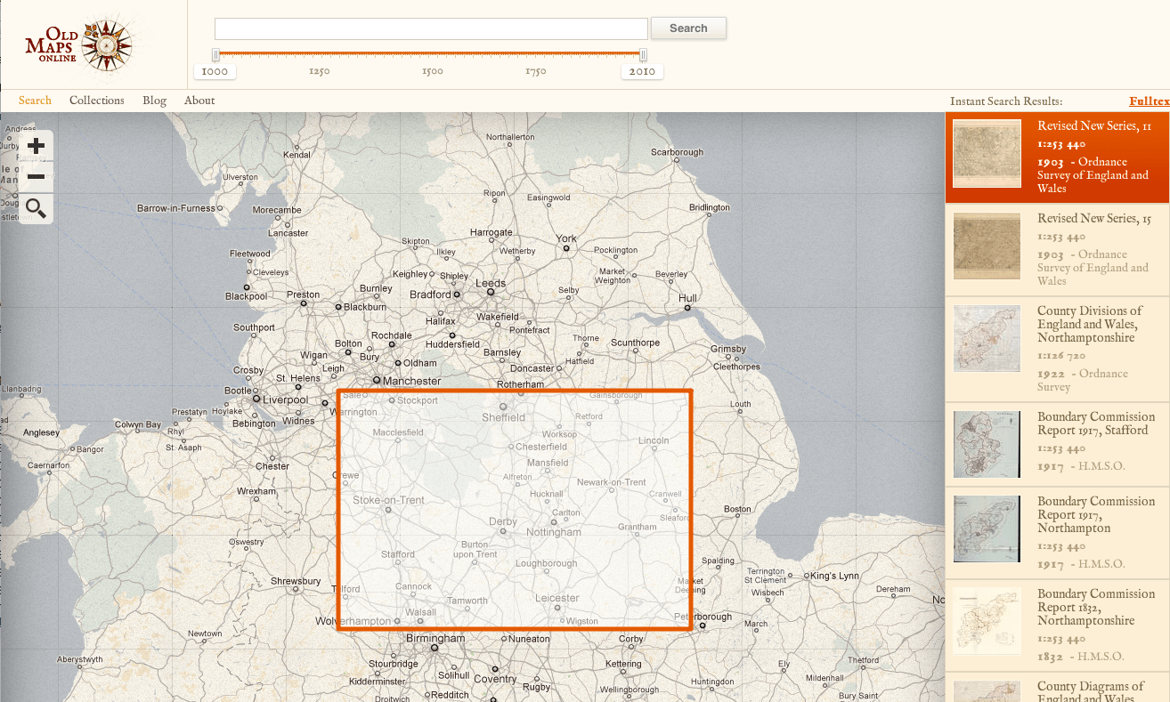Click the Preston label on the map
Viewport: 1170px width, 702px height.
pyautogui.click(x=304, y=295)
